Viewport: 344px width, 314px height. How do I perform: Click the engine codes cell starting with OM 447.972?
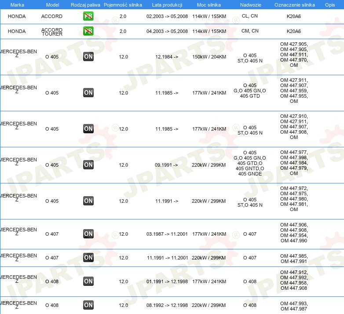294,199
